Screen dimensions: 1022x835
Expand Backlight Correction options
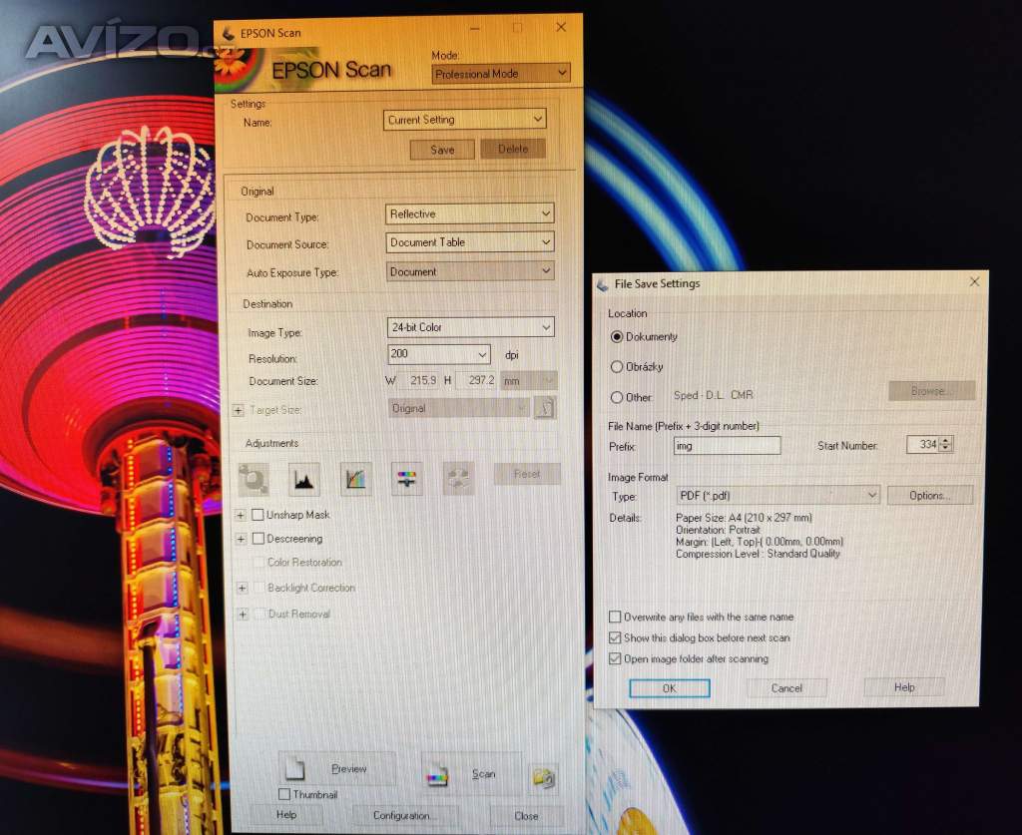tap(242, 588)
